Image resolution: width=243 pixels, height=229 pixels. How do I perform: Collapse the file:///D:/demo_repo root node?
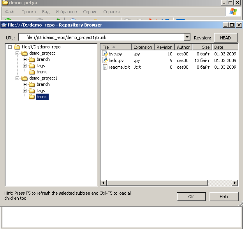(10, 47)
